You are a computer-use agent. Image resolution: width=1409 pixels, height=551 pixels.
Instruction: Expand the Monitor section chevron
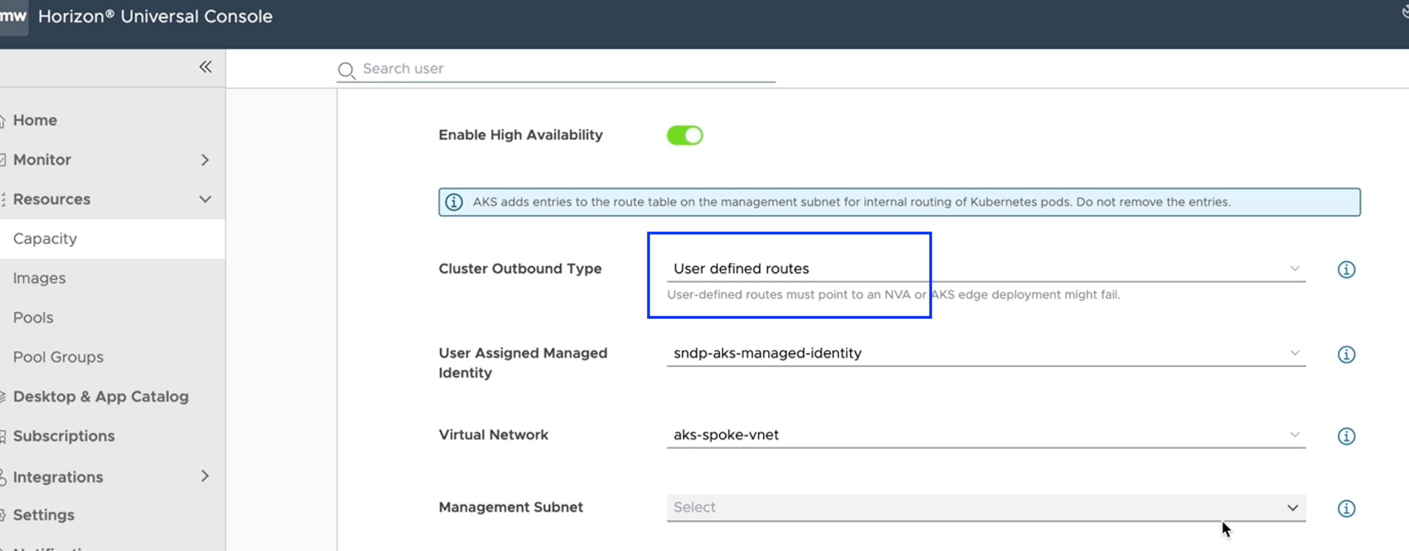tap(205, 160)
